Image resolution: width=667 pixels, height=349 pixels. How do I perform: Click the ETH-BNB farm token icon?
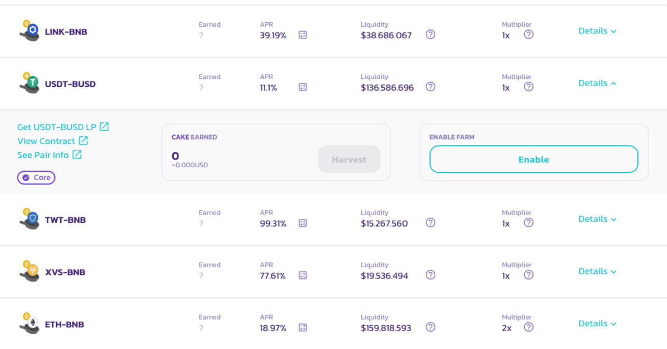(29, 323)
